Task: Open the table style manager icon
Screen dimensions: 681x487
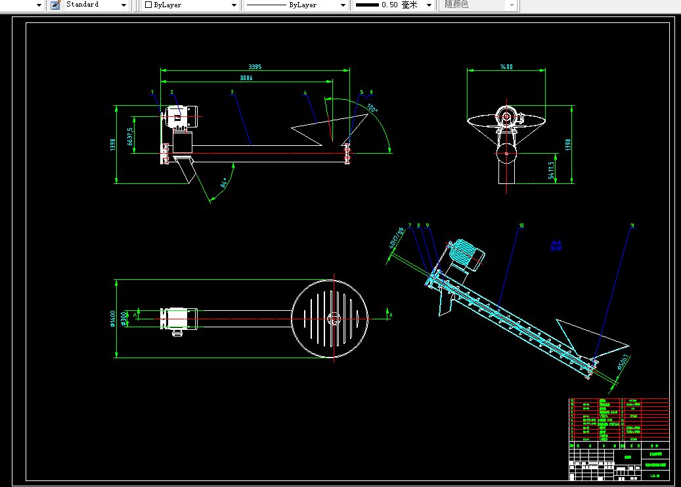Action: [55, 5]
